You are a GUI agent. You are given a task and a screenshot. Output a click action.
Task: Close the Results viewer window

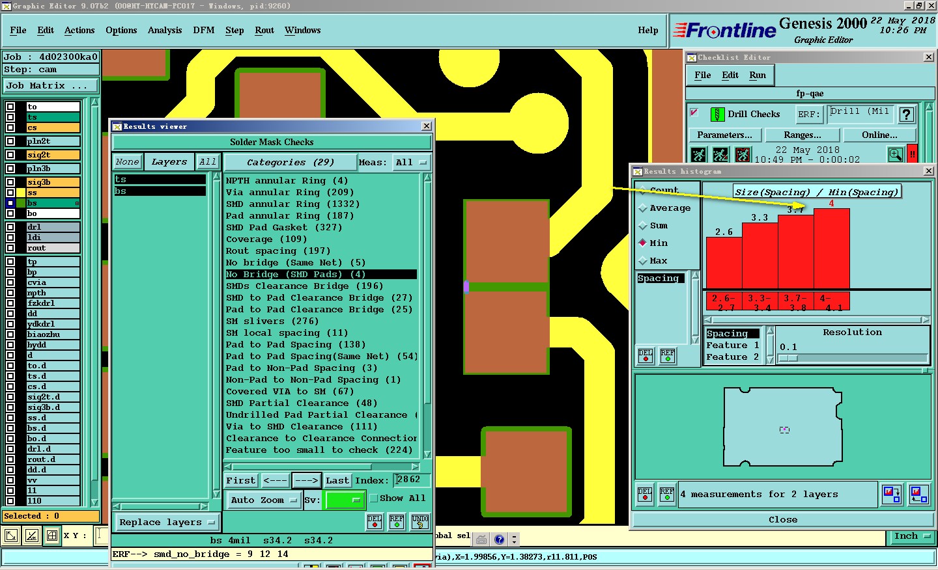[427, 126]
